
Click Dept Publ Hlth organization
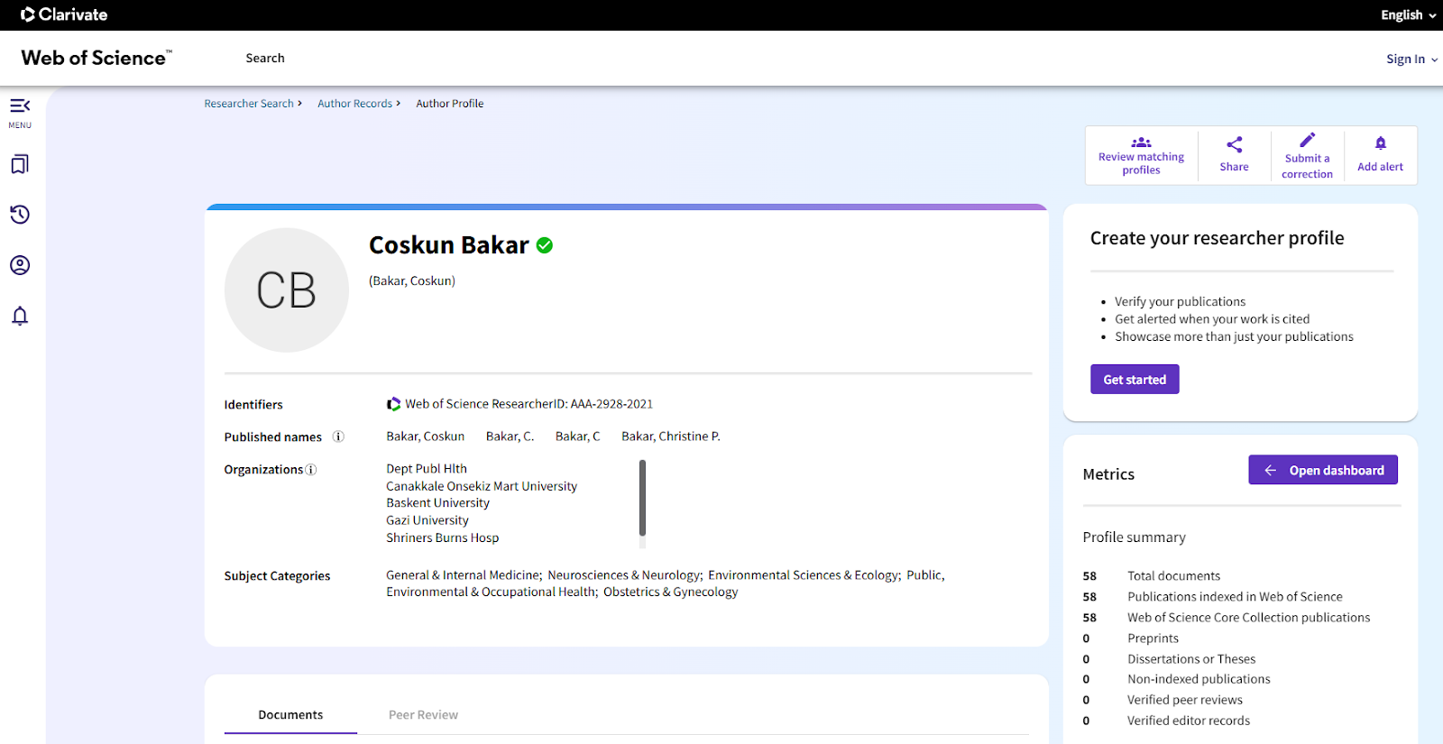(x=427, y=469)
